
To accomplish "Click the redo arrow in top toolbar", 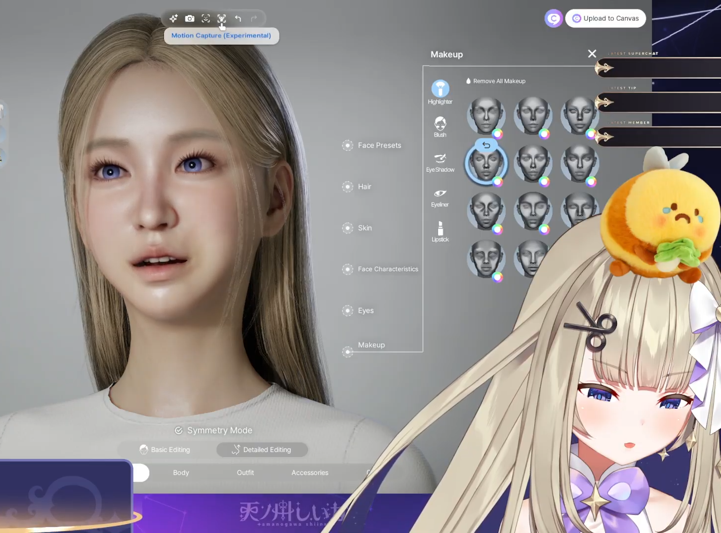I will 254,19.
